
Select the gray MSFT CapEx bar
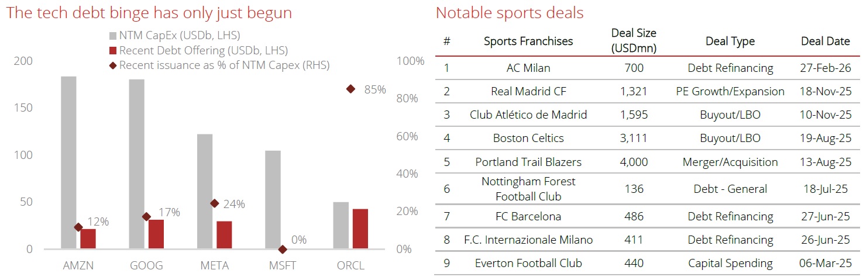273,200
